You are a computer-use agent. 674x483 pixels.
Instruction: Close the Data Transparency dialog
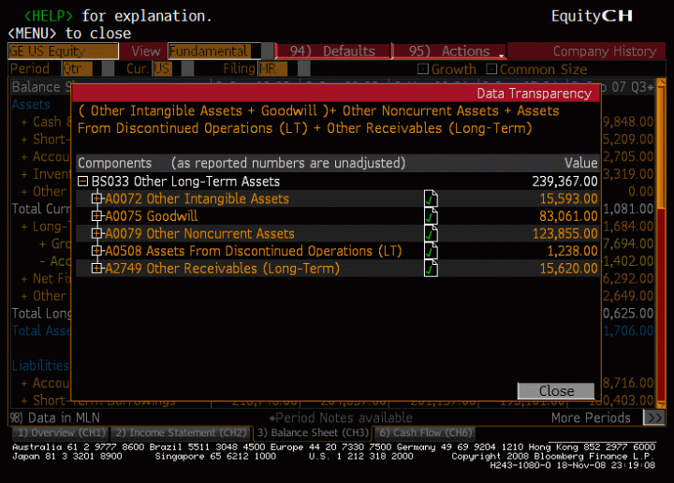pyautogui.click(x=556, y=391)
